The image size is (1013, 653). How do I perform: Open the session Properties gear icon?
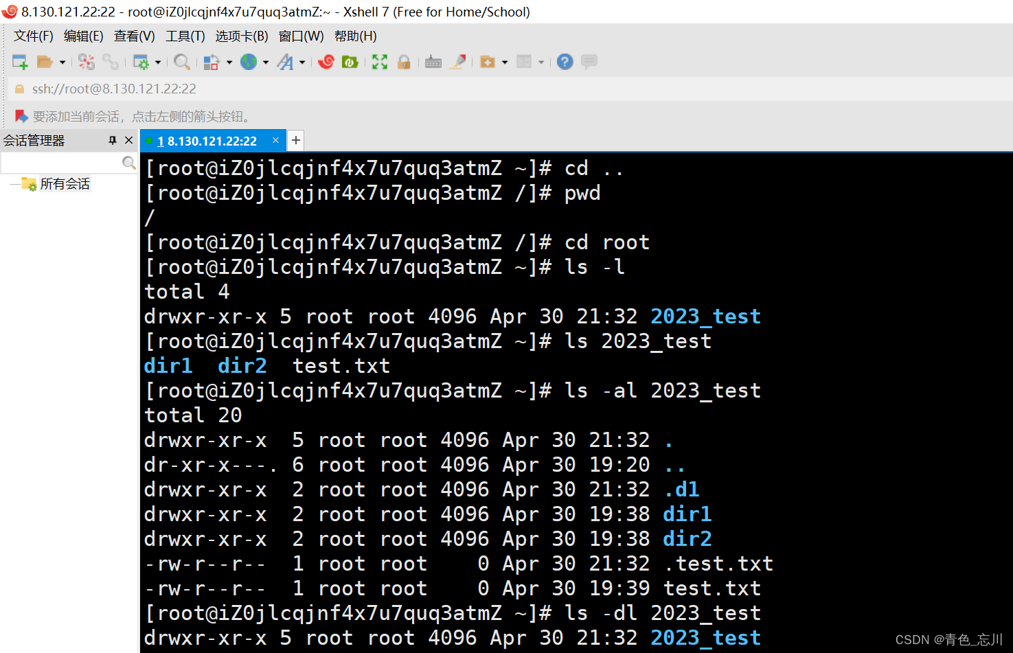pyautogui.click(x=141, y=62)
